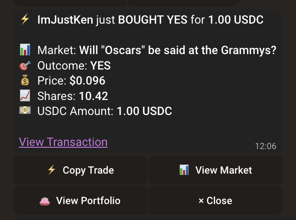Click the price value $0.096
The image size is (296, 220).
pos(87,81)
